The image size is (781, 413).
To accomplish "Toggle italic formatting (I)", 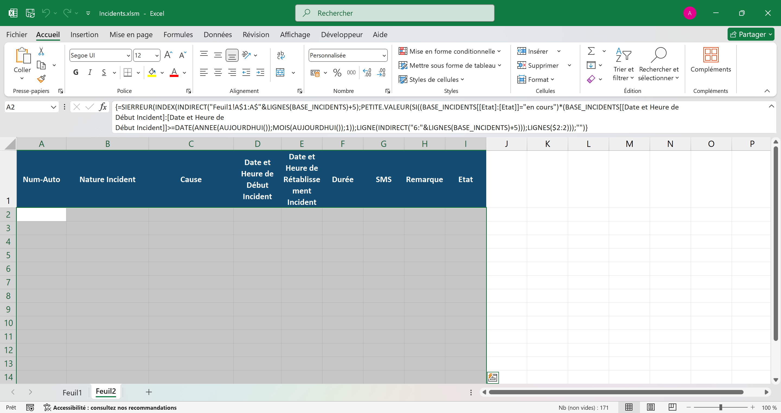I will click(90, 72).
